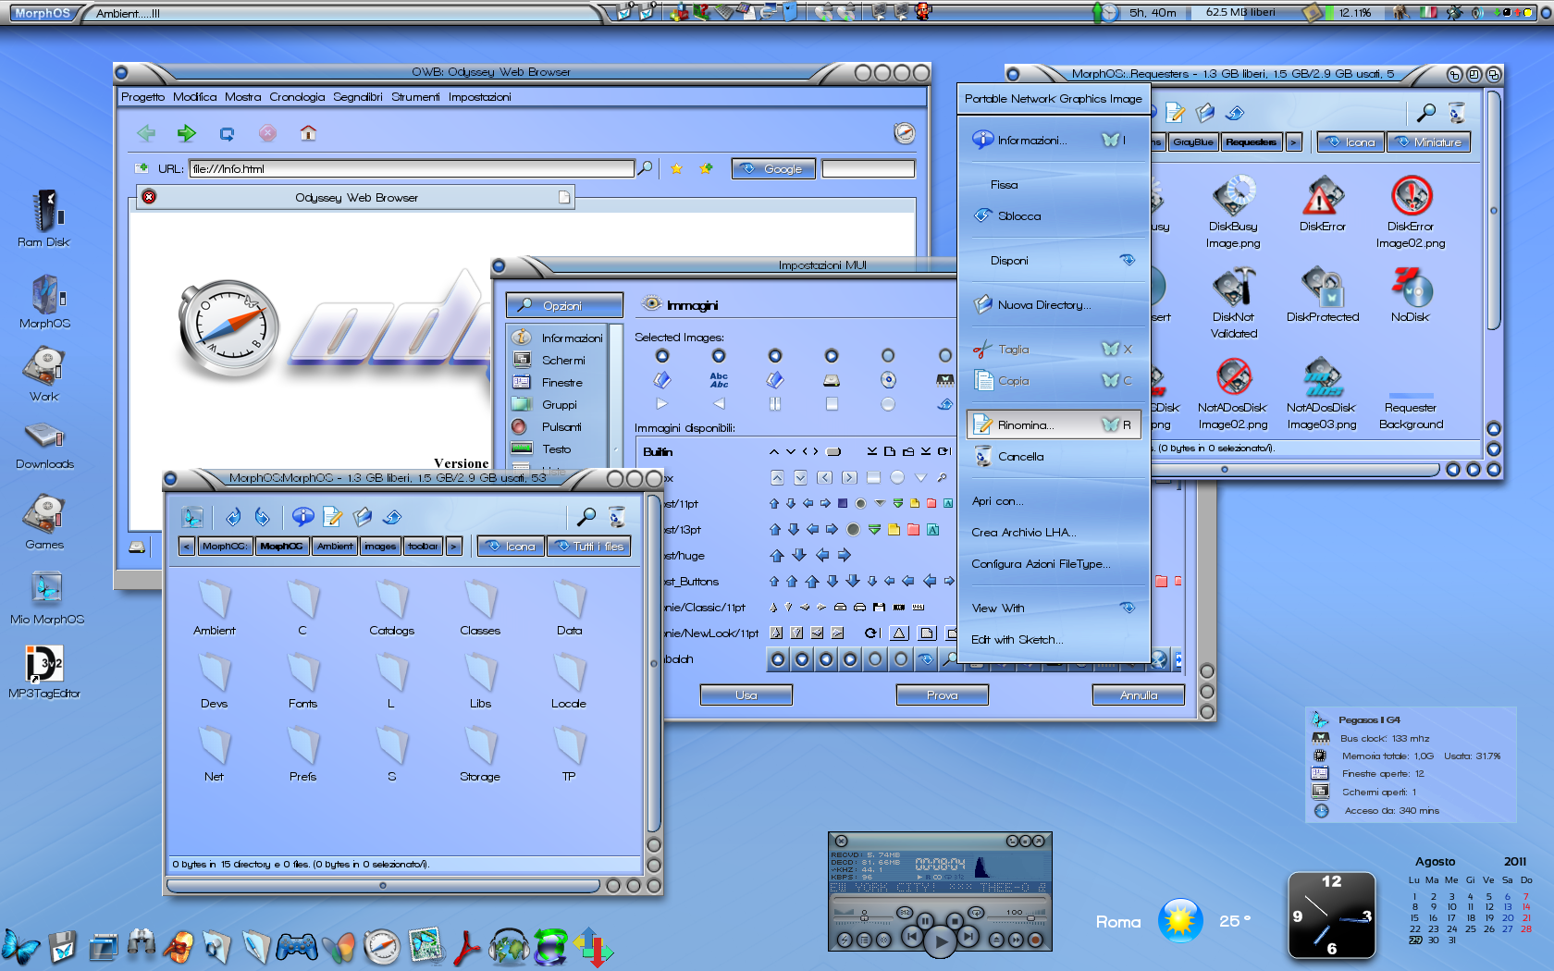
Task: Click the green forward arrow in browser
Action: [186, 133]
